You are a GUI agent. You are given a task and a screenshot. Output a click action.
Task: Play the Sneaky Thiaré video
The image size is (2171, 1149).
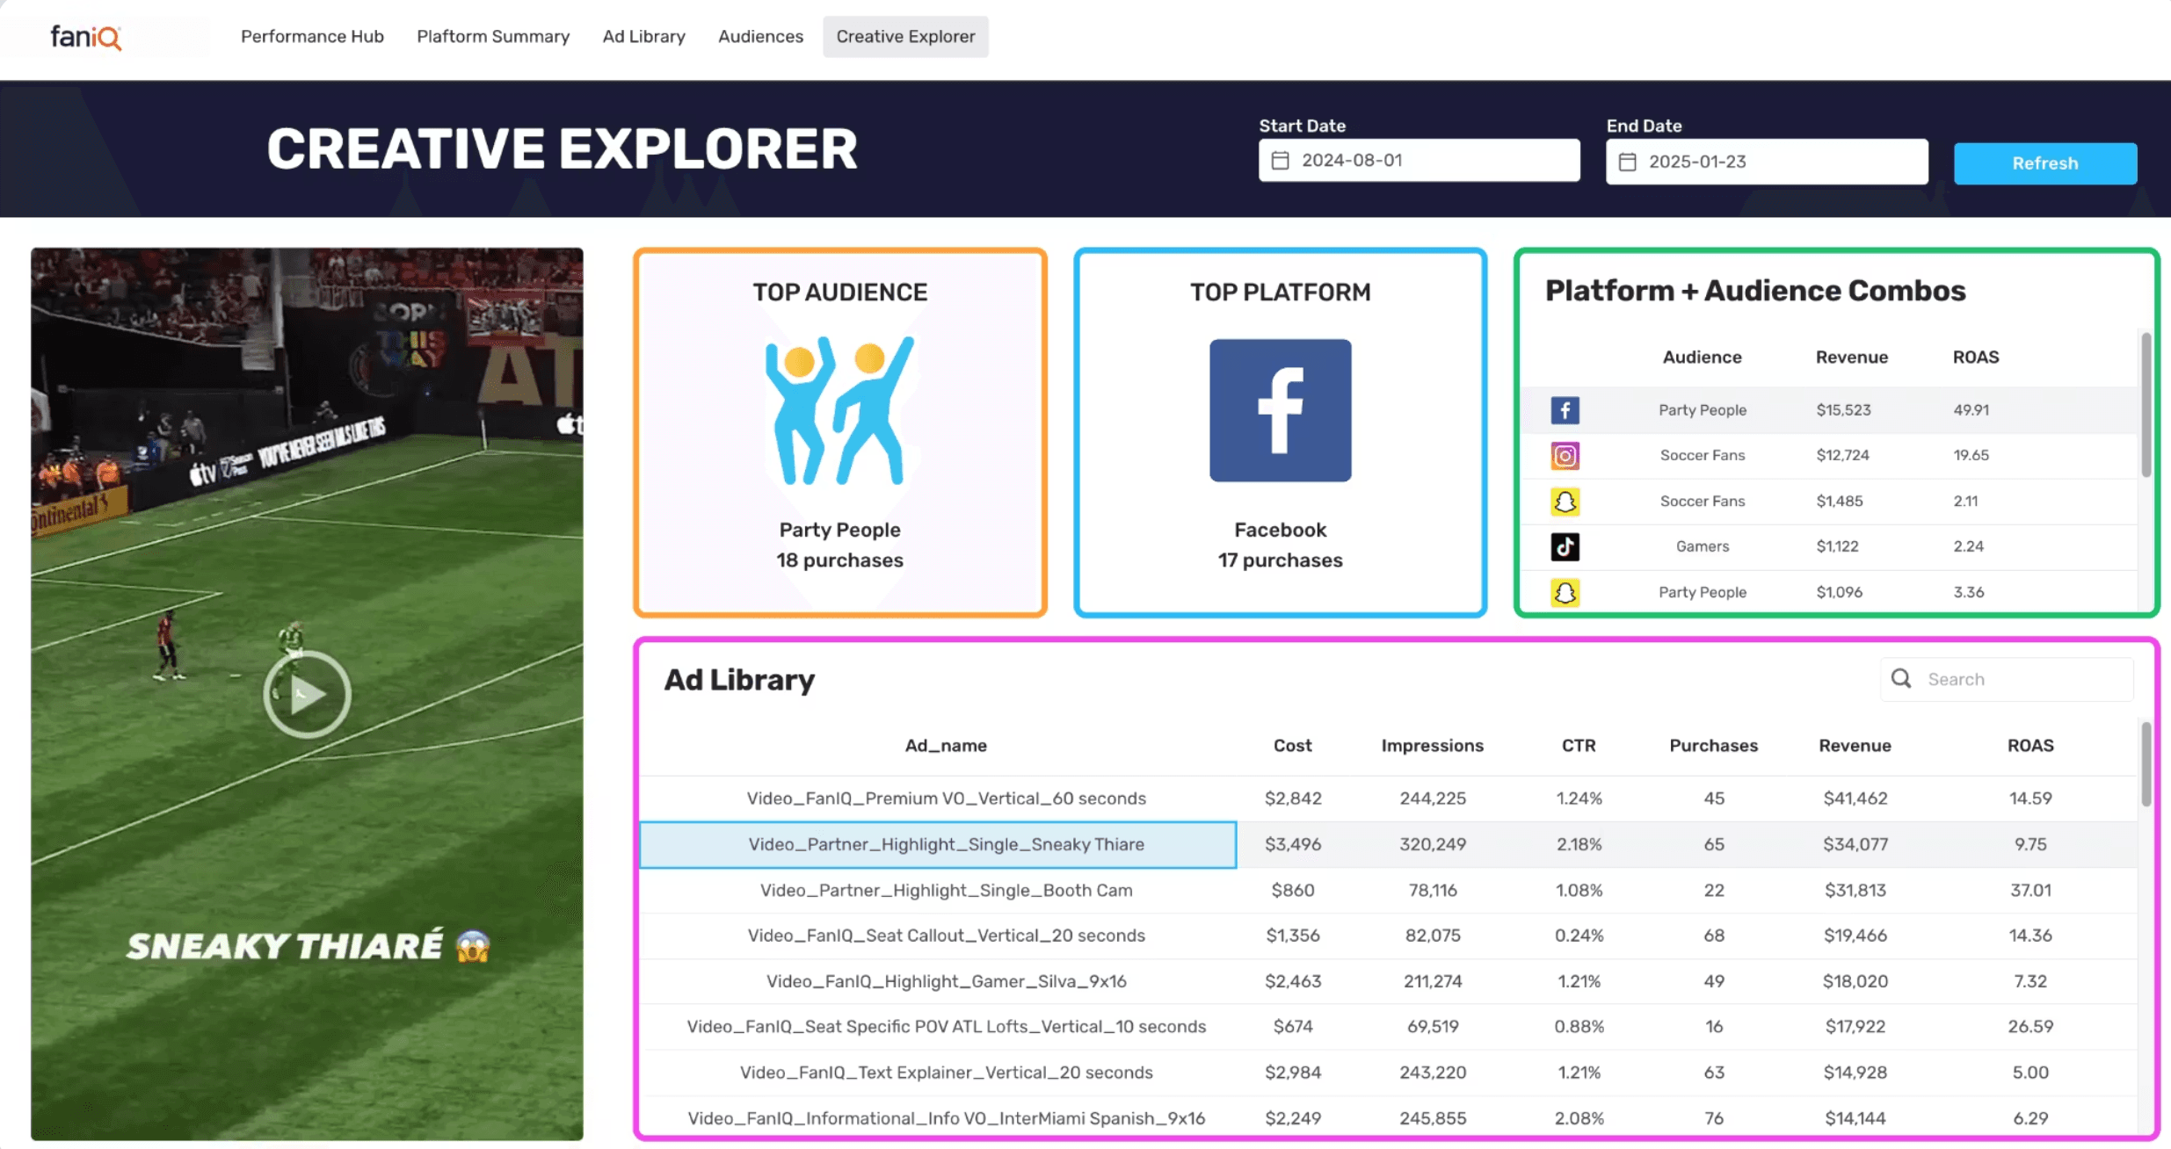tap(307, 694)
